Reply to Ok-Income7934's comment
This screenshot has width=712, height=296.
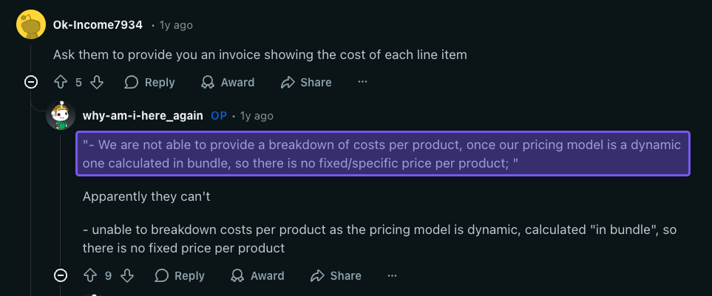click(x=150, y=82)
